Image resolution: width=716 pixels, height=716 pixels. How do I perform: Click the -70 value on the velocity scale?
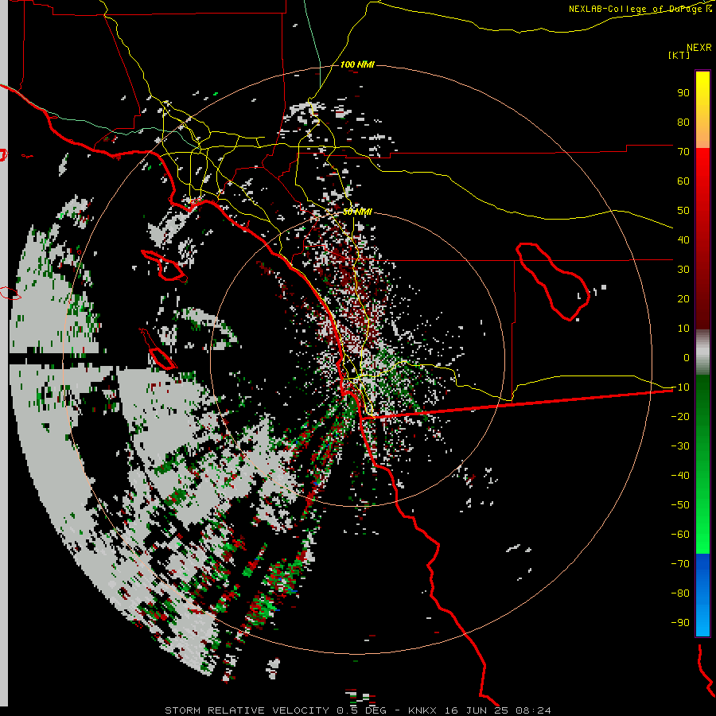[680, 564]
